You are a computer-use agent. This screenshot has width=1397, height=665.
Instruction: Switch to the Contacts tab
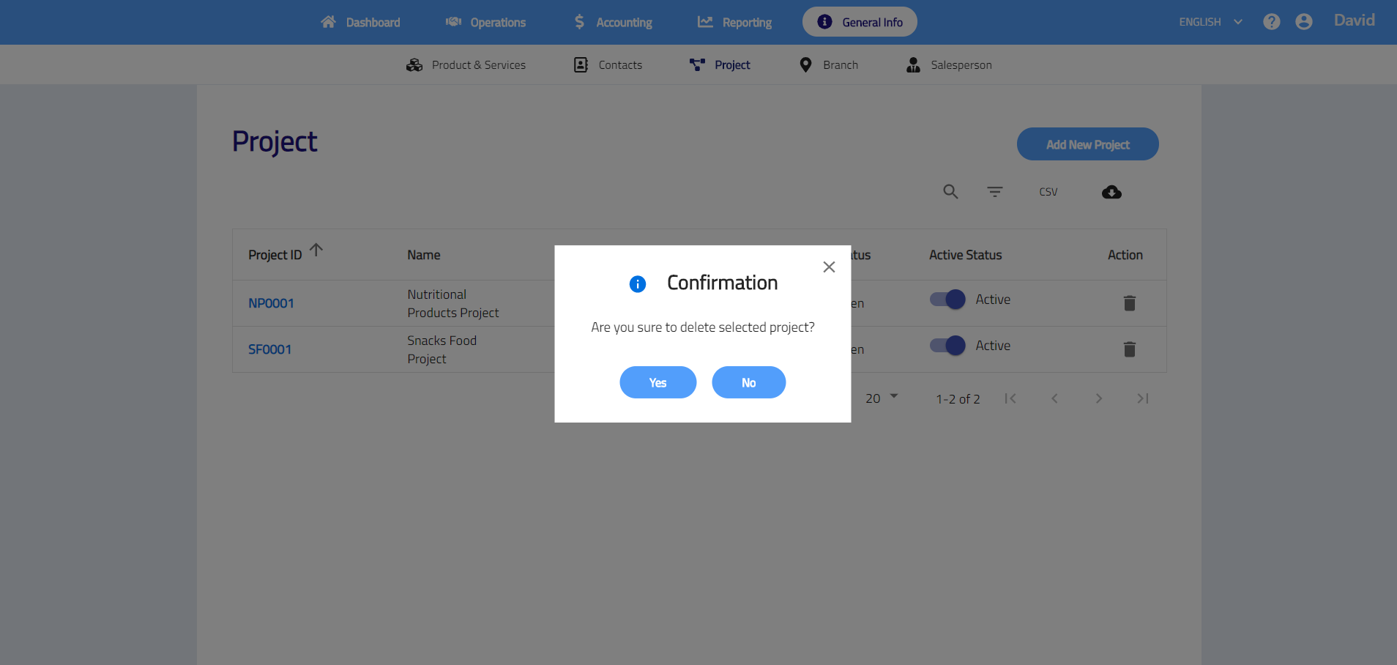tap(608, 65)
